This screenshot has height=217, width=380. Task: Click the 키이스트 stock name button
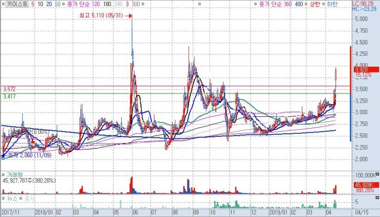tap(17, 4)
